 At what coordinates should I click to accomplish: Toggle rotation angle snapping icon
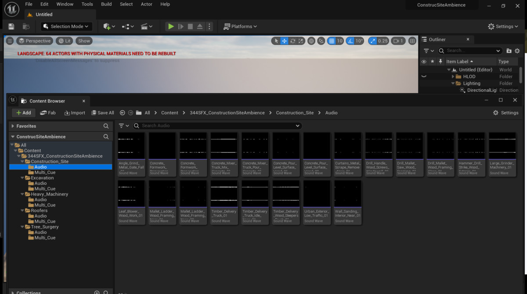click(350, 41)
